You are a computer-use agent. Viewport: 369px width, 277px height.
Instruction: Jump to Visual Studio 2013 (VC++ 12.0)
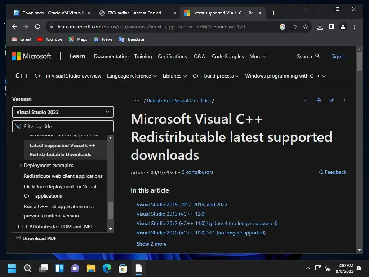171,214
